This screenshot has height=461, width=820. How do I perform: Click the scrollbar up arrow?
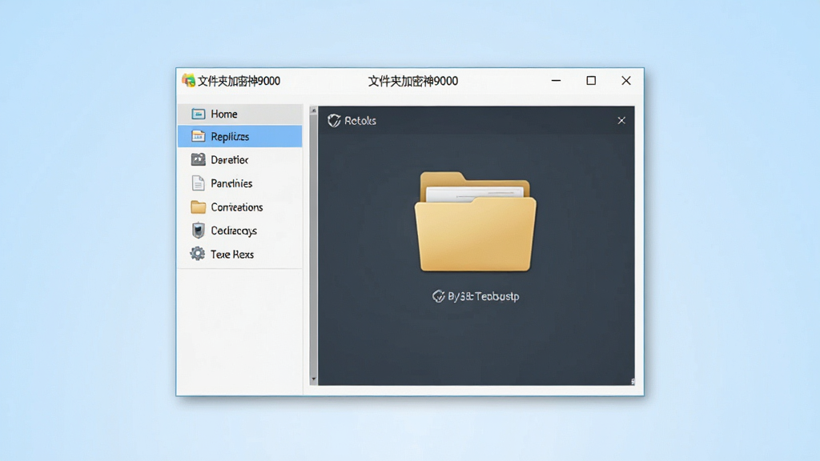pos(314,110)
